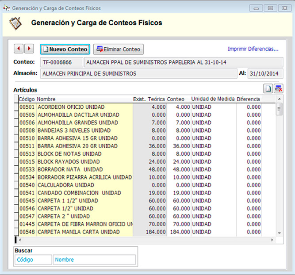Sort by the Código column header

point(27,99)
